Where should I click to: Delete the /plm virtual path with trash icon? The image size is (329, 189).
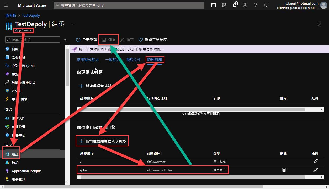pyautogui.click(x=284, y=170)
